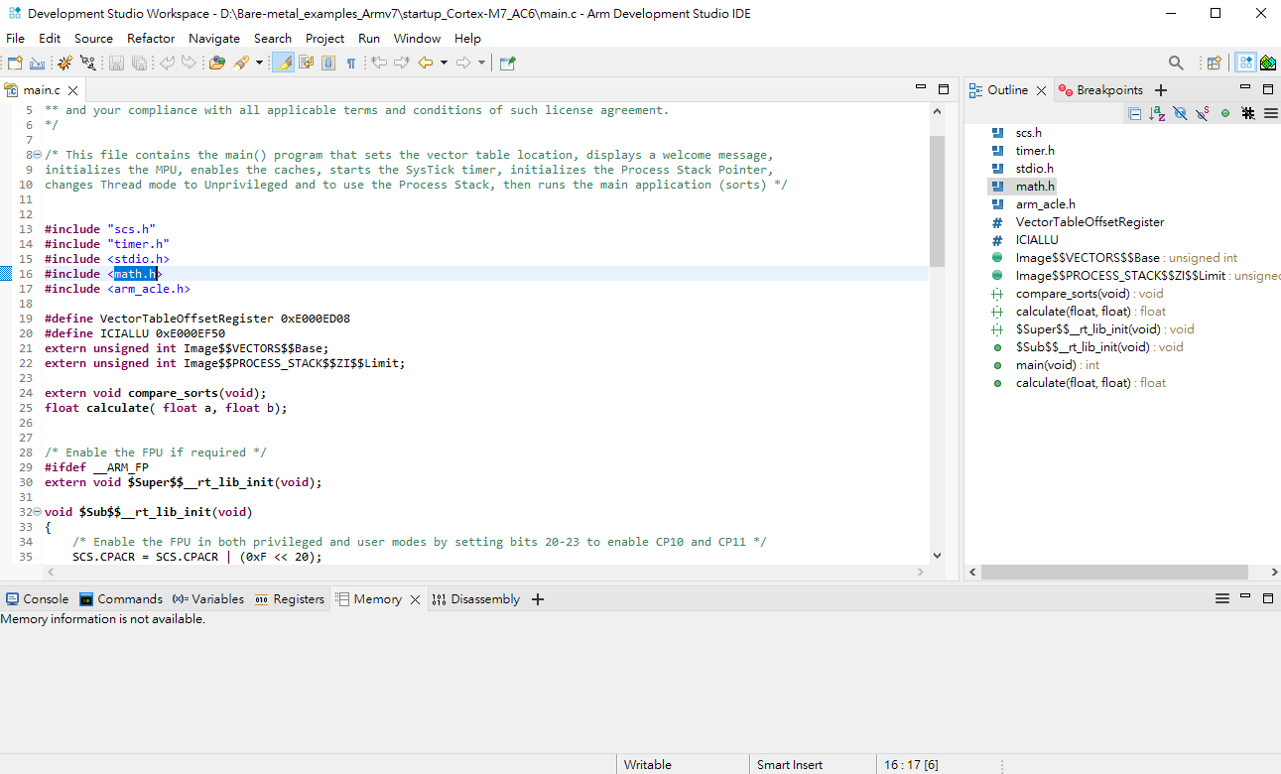The height and width of the screenshot is (774, 1281).
Task: Click the Save disk icon
Action: (116, 63)
